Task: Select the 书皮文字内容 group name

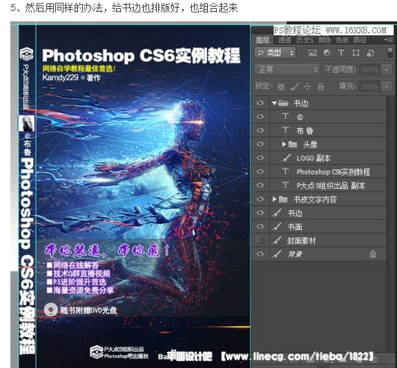Action: point(315,199)
